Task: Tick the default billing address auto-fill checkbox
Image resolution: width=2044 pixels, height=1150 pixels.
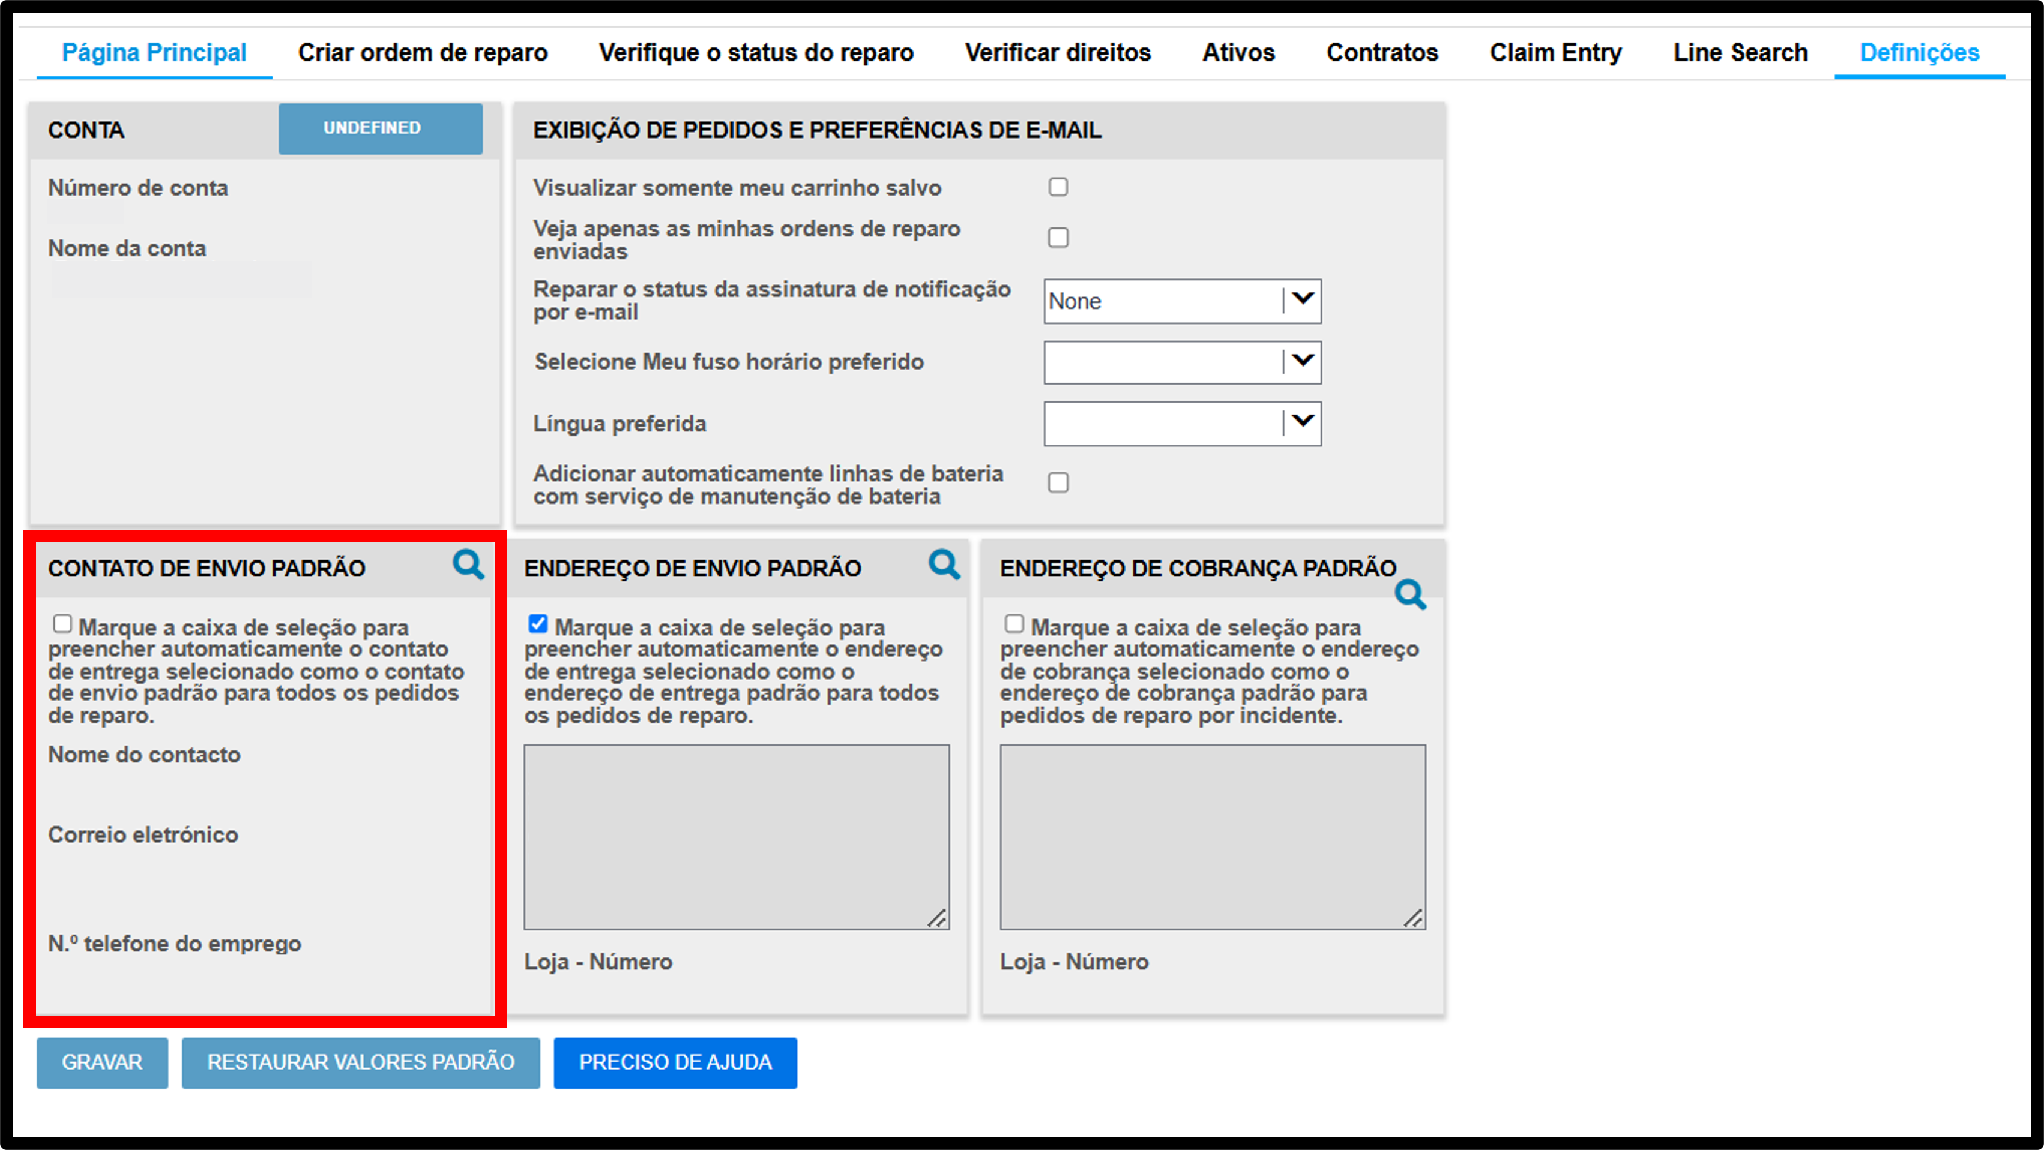Action: [x=1014, y=624]
